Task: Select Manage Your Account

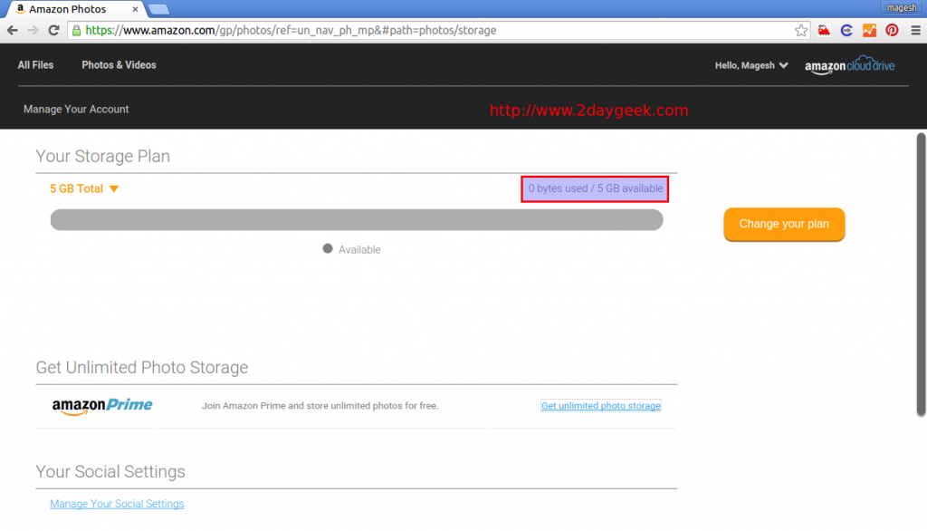Action: [76, 109]
